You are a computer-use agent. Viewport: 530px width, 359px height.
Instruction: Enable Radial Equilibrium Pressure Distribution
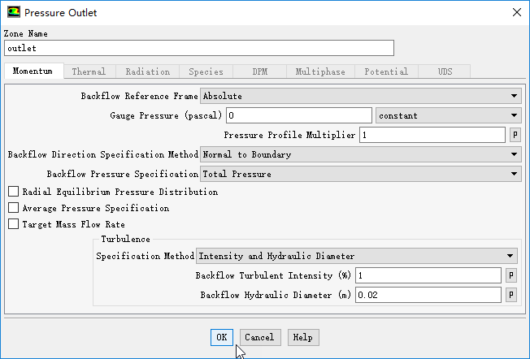pyautogui.click(x=13, y=192)
